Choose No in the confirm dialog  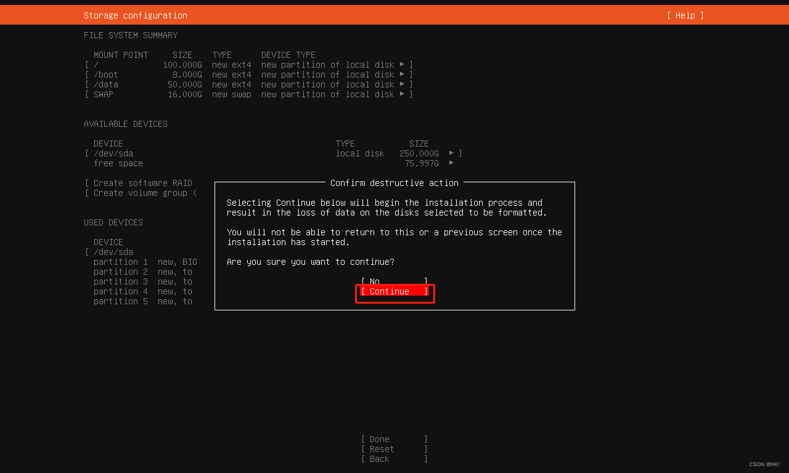[x=394, y=281]
